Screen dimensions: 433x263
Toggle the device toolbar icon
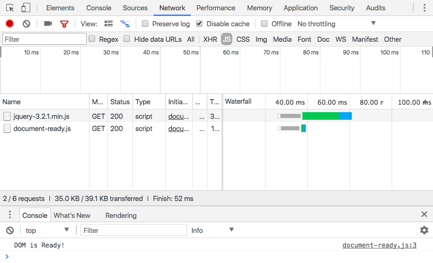pos(26,8)
